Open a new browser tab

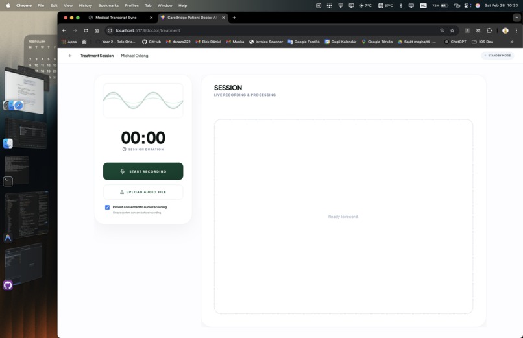pyautogui.click(x=234, y=18)
